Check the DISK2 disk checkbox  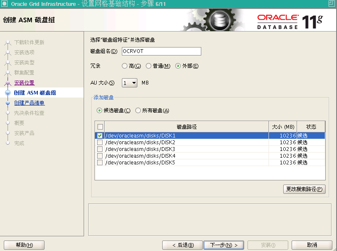coord(100,142)
